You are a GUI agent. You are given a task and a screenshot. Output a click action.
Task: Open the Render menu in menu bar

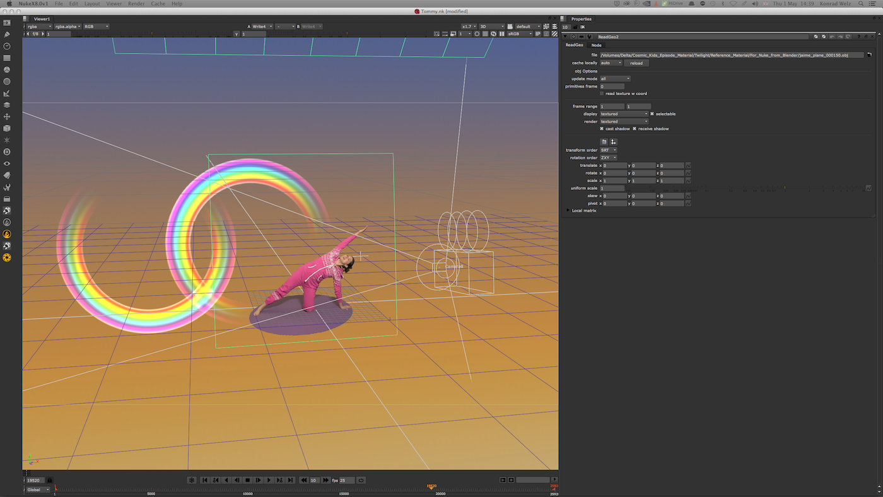pos(136,4)
